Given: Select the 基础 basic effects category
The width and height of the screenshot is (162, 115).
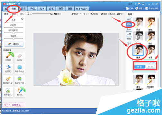Looking at the screenshot, I should point(129,24).
